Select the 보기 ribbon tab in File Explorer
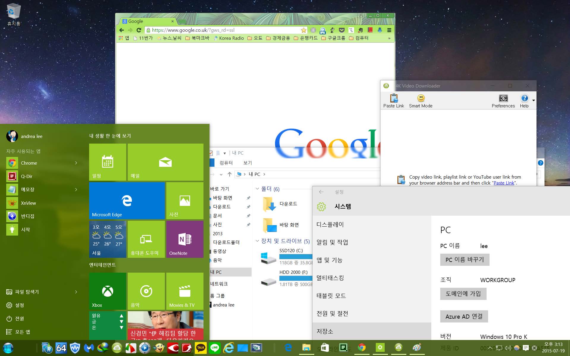Viewport: 570px width, 356px height. [x=247, y=163]
